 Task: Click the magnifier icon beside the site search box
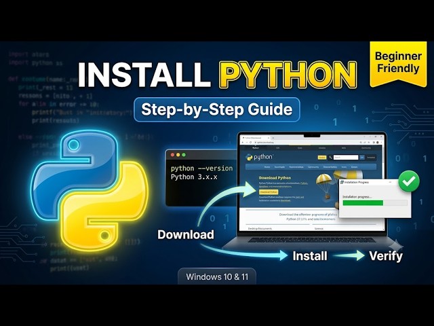point(330,157)
